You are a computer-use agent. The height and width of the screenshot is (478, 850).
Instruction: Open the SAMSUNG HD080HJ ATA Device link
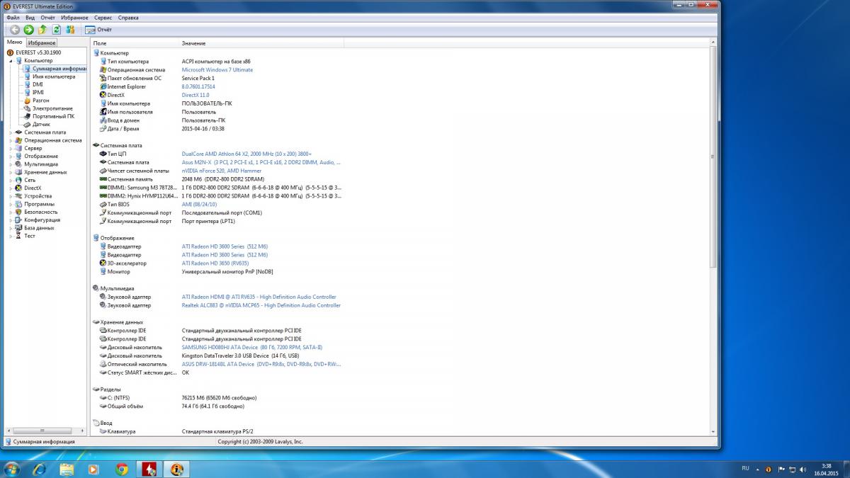pos(252,347)
